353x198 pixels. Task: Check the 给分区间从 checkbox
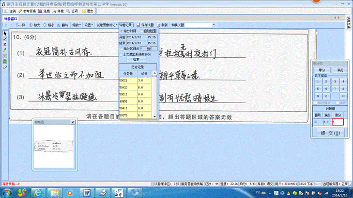coord(121,48)
